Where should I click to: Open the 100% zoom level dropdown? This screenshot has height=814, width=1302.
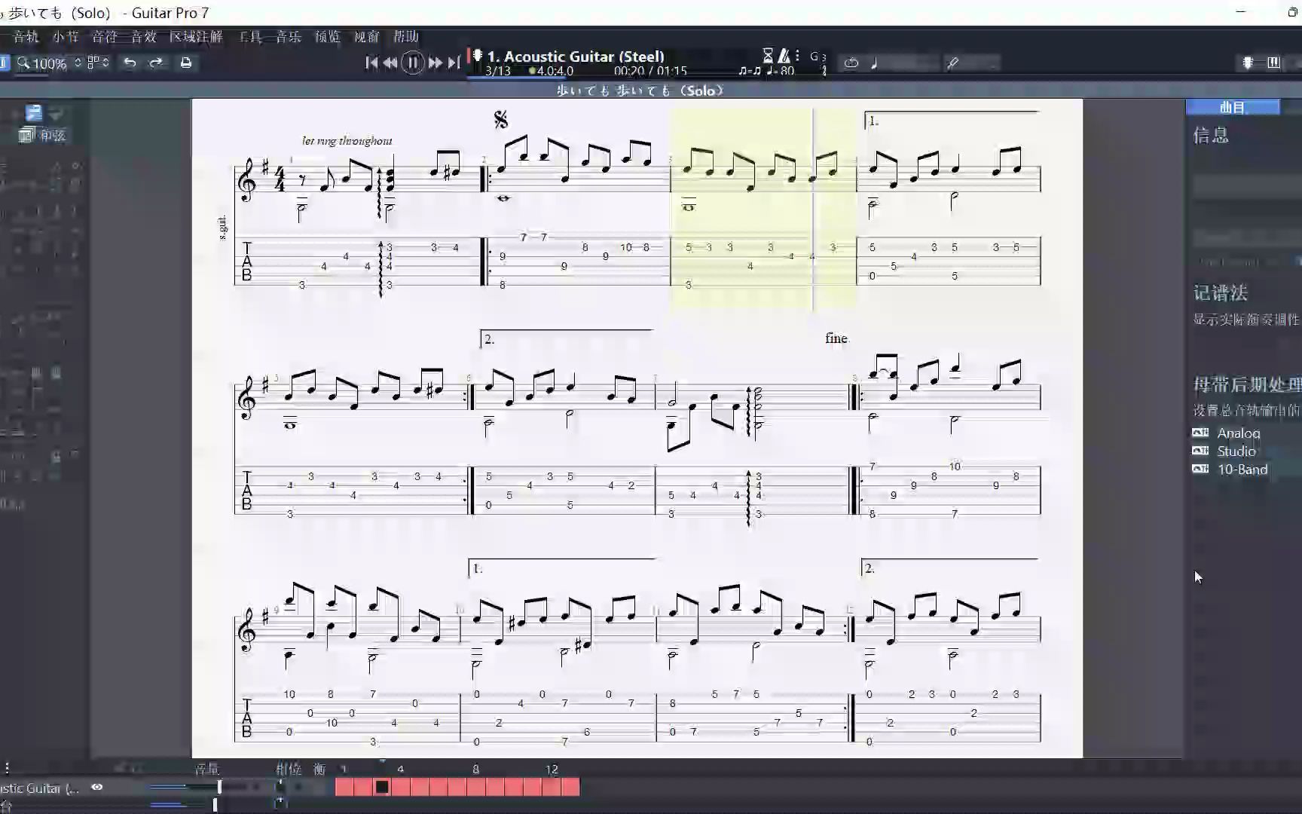pos(56,63)
